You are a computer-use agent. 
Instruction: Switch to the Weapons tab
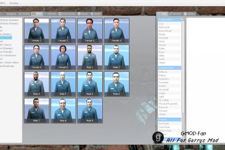tap(10, 14)
